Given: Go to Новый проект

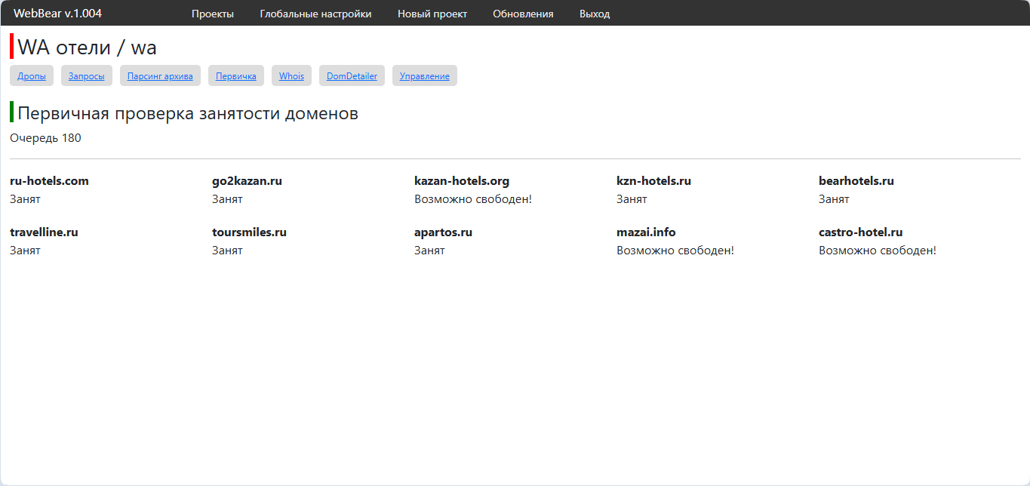Looking at the screenshot, I should pos(432,14).
